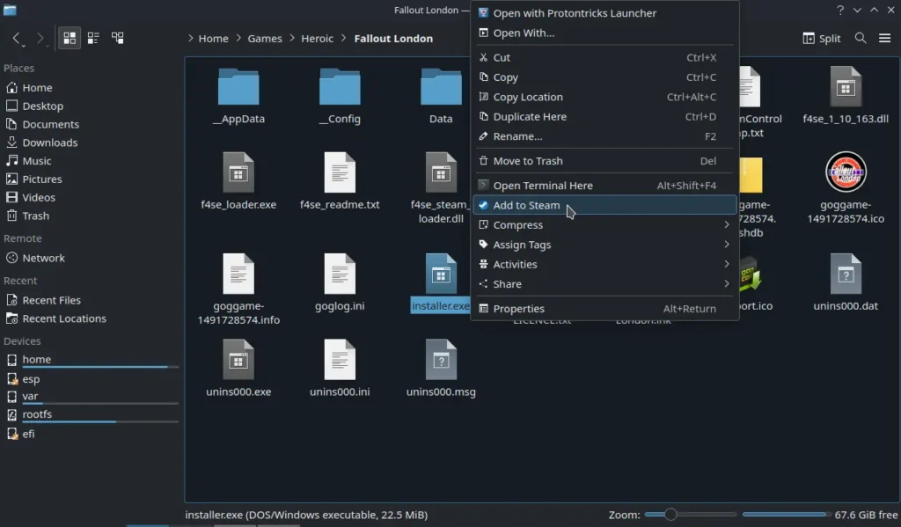The height and width of the screenshot is (527, 901).
Task: Expand the Assign Tags submenu
Action: click(604, 245)
